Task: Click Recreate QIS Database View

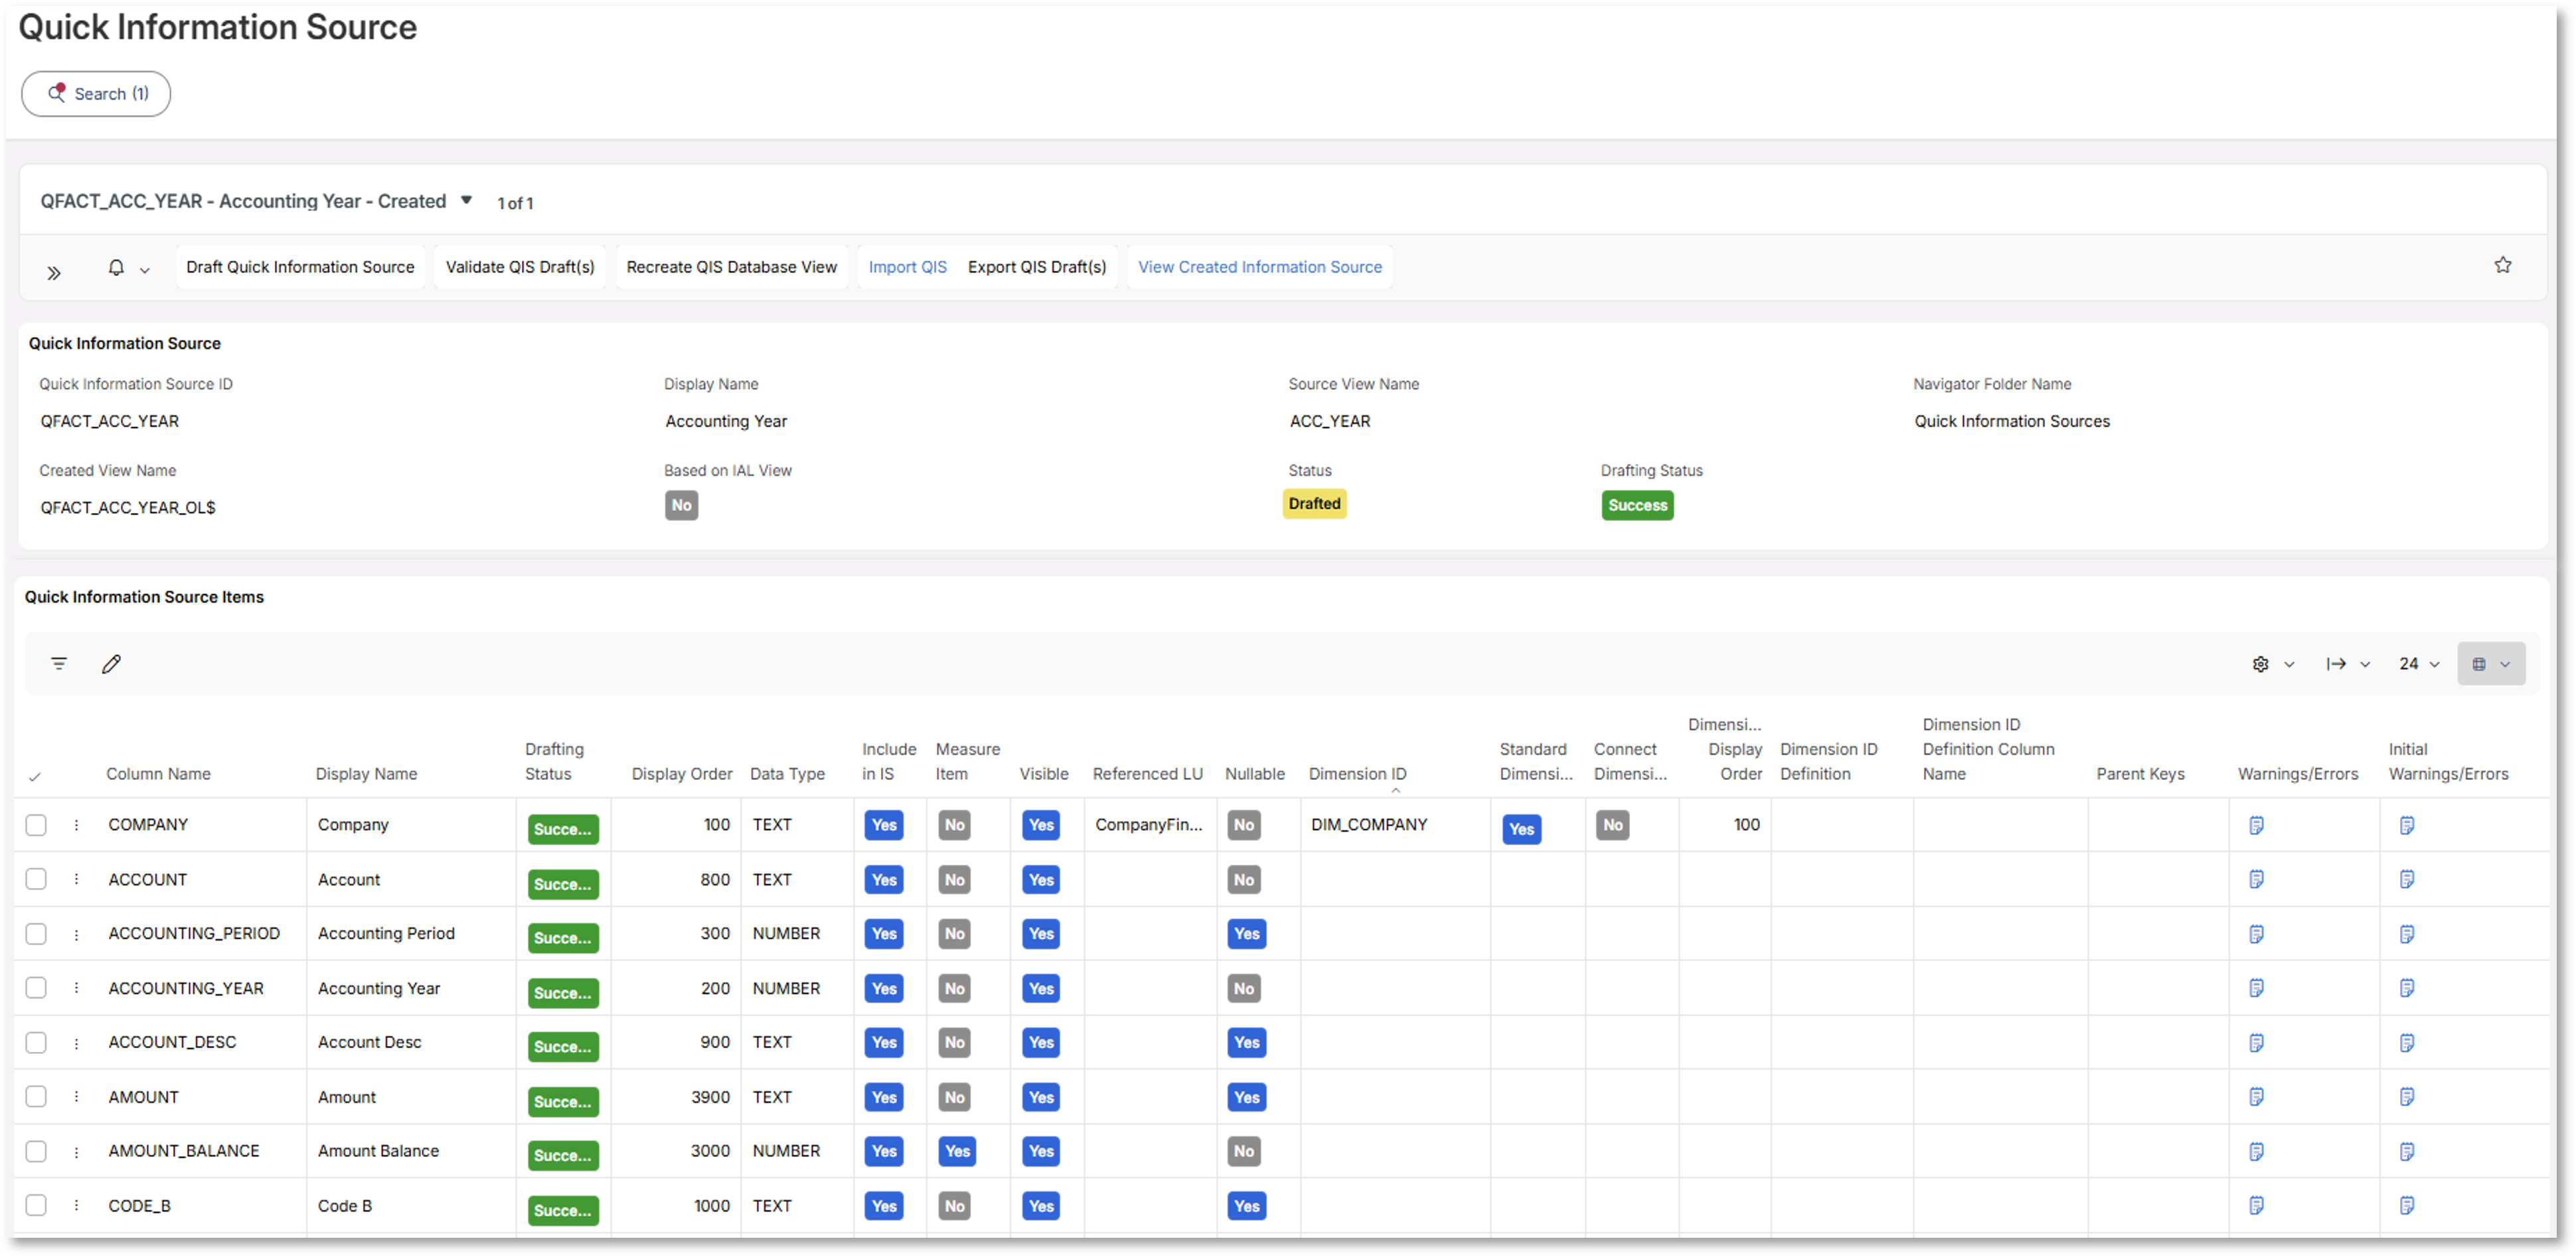Action: click(x=731, y=267)
